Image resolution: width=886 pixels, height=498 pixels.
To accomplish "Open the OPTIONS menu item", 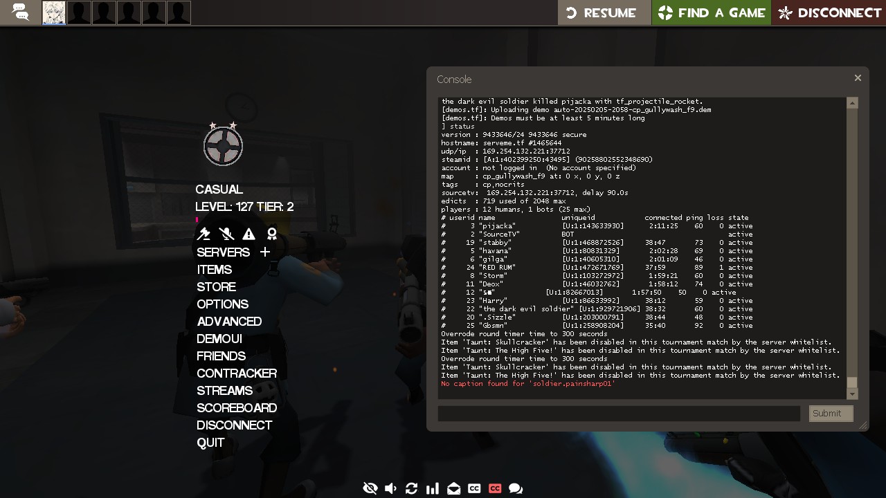I will (222, 304).
